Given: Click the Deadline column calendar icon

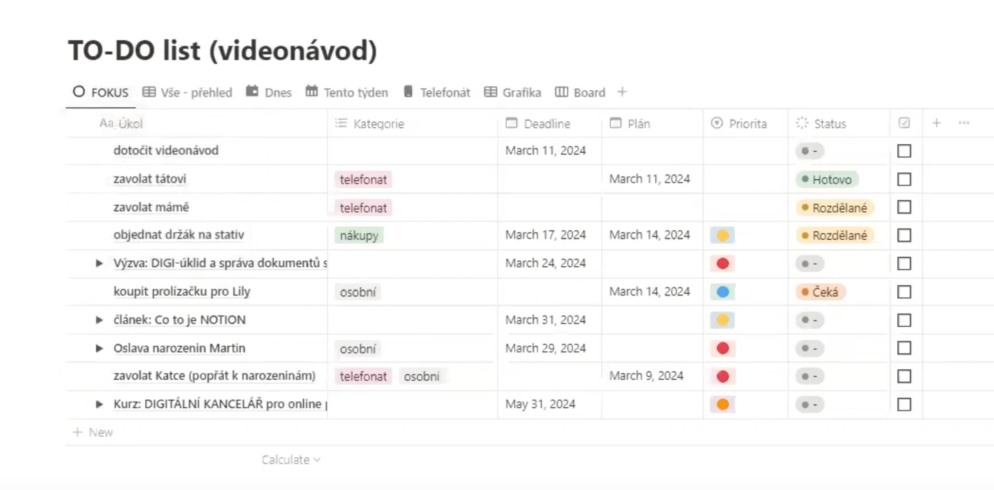Looking at the screenshot, I should (x=511, y=123).
